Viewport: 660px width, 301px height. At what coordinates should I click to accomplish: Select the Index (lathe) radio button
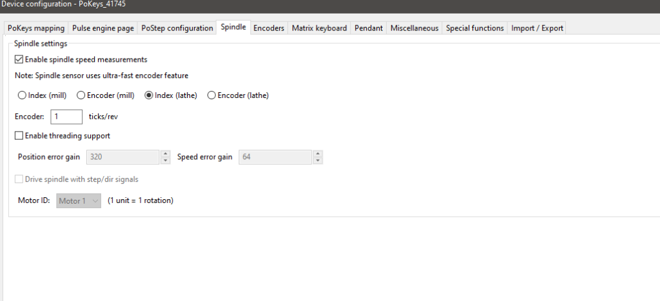tap(149, 95)
